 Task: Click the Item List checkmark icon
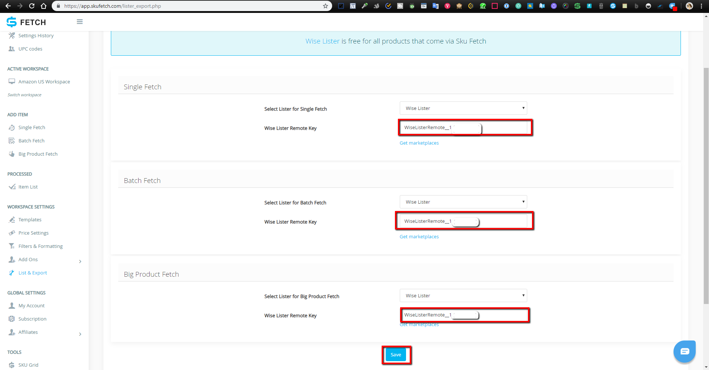[x=12, y=187]
